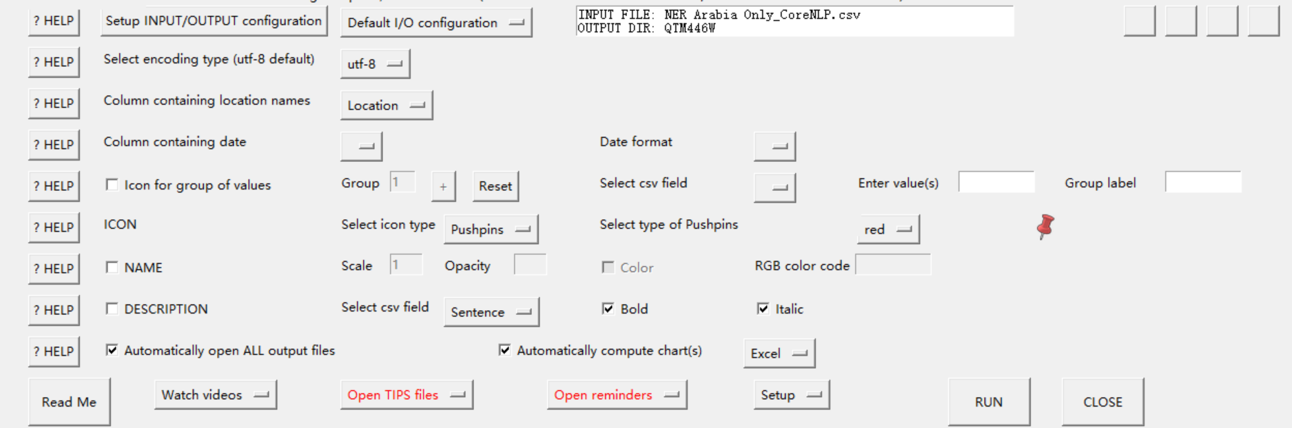Open TIPS files
This screenshot has height=428, width=1292.
[407, 394]
